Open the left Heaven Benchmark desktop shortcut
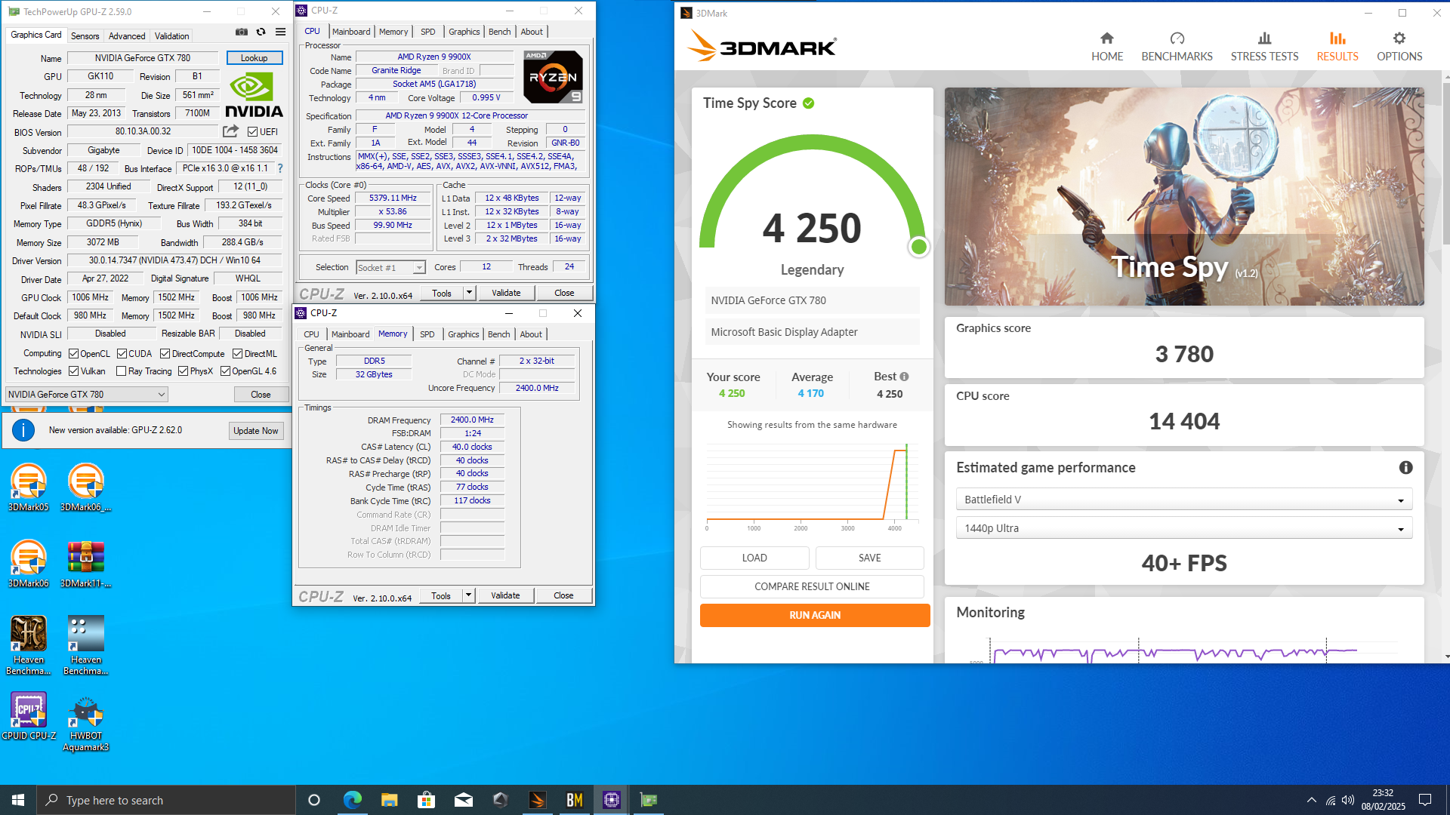The height and width of the screenshot is (815, 1450). [29, 644]
